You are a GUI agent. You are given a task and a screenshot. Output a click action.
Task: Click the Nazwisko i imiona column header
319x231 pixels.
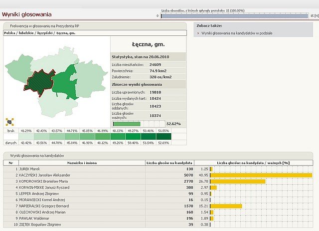82,163
